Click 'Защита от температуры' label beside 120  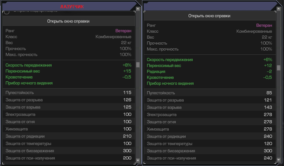pyautogui.click(x=169, y=144)
